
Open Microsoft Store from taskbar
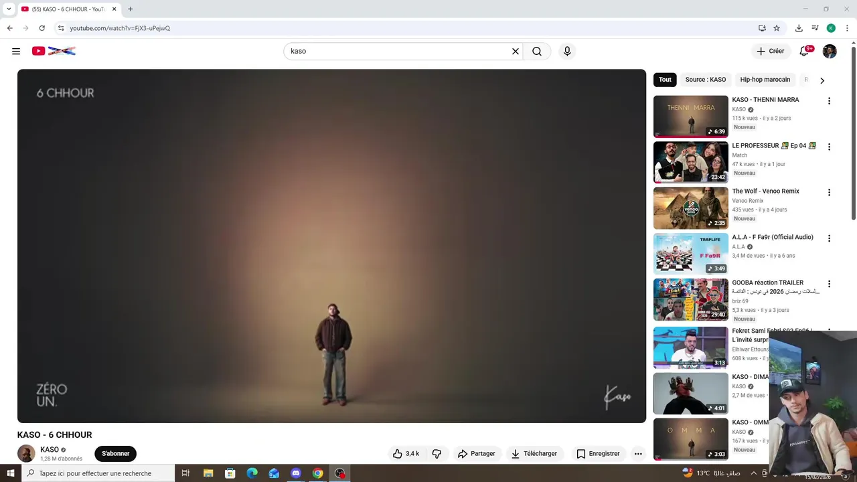tap(230, 473)
